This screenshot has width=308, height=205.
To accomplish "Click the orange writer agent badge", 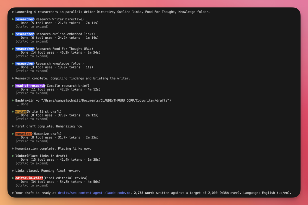I will coord(21,112).
